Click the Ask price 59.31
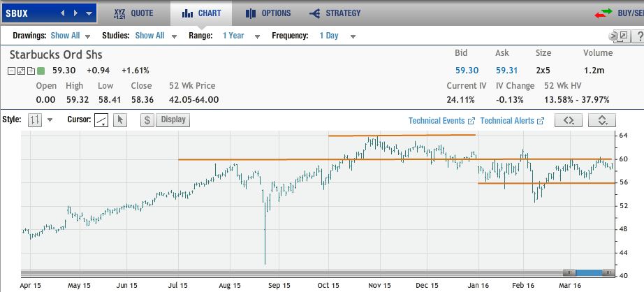Screen dimensions: 644x292 coord(507,71)
